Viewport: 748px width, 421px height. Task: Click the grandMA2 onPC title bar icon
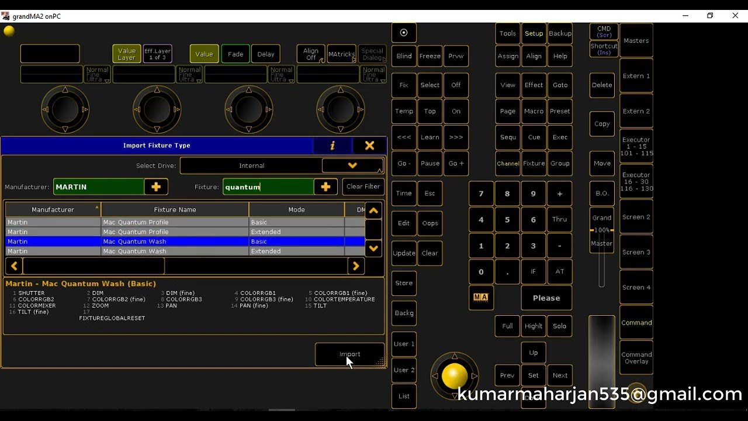[x=6, y=16]
